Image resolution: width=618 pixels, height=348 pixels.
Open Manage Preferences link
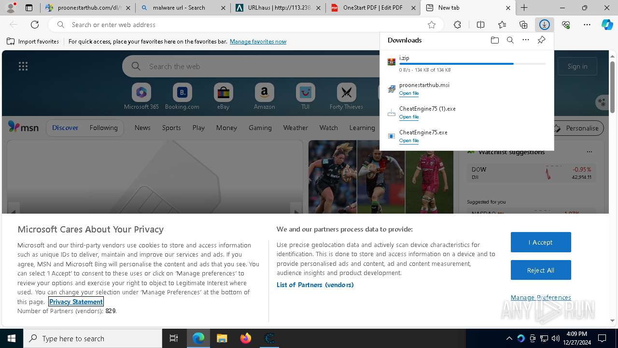click(541, 297)
